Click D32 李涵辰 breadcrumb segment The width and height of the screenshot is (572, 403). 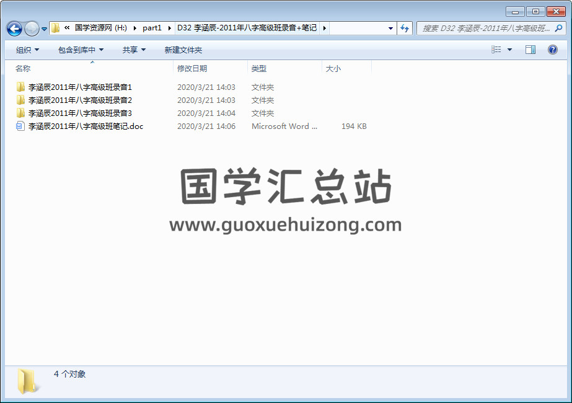[x=247, y=28]
